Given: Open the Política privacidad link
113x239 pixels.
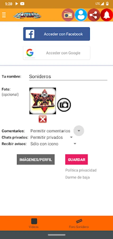Looking at the screenshot, I should 81,170.
